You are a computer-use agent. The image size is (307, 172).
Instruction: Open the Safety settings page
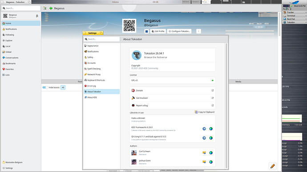pos(101,57)
